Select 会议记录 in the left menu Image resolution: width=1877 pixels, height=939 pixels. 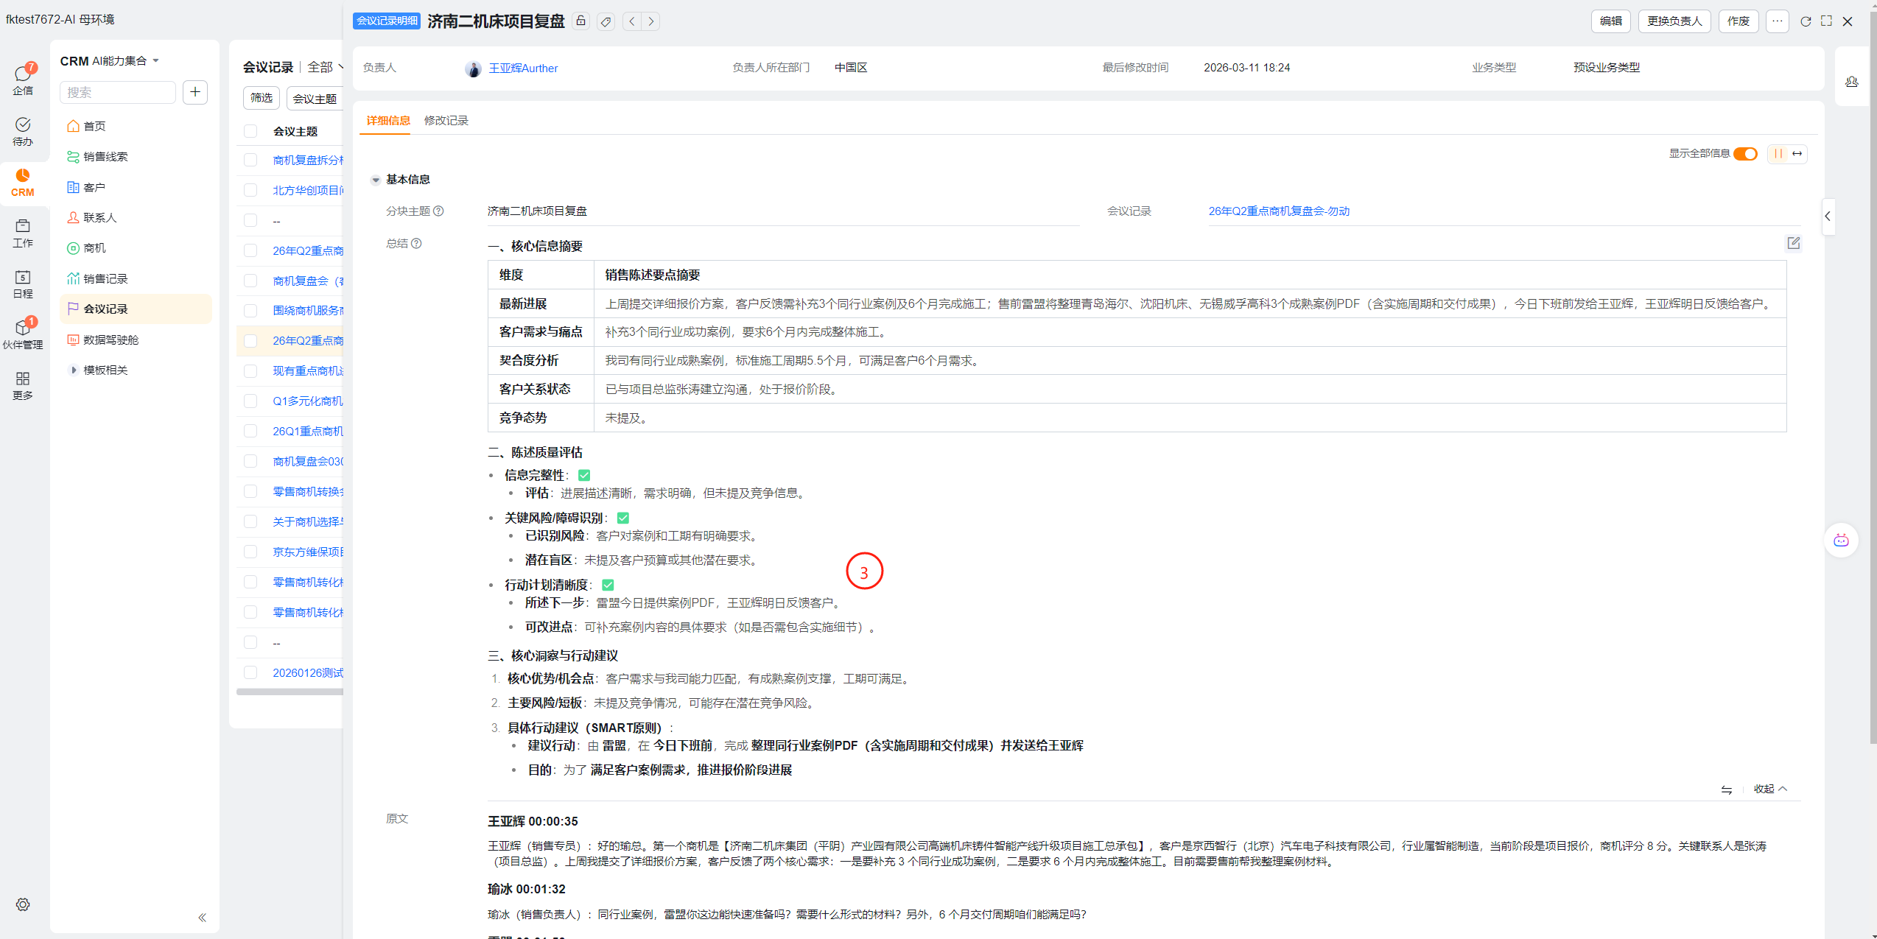point(105,309)
